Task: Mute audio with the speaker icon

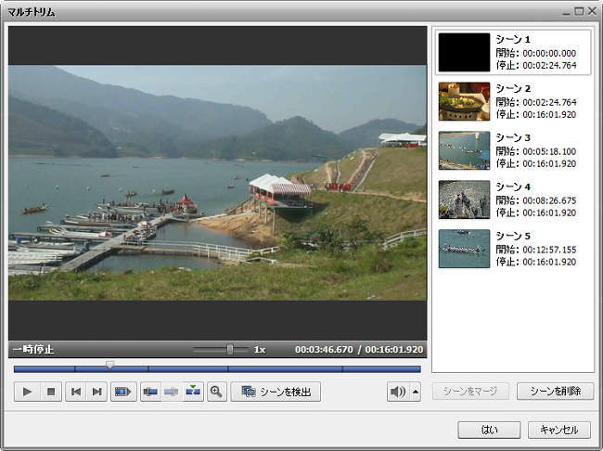Action: [398, 392]
